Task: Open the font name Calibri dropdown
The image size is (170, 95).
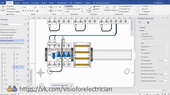Action: (x=33, y=7)
